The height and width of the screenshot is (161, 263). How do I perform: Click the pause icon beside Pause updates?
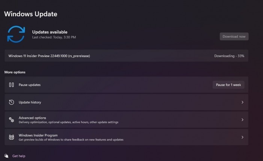coord(11,85)
